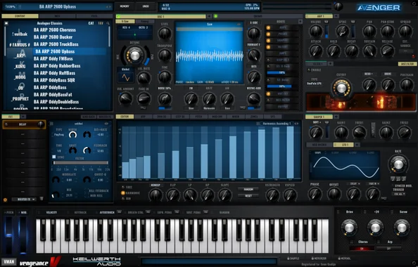Viewport: 418px width, 267px height.
Task: Open the delay module menu icon
Action: 51,124
